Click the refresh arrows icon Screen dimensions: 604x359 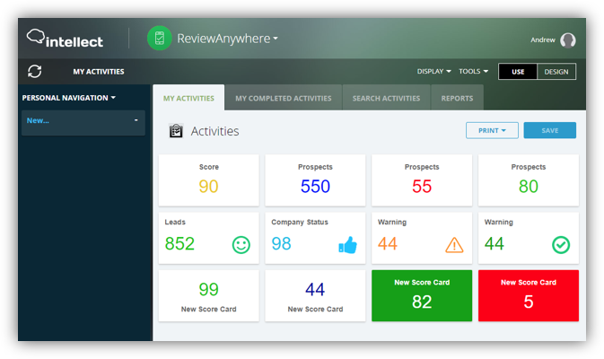pyautogui.click(x=35, y=72)
